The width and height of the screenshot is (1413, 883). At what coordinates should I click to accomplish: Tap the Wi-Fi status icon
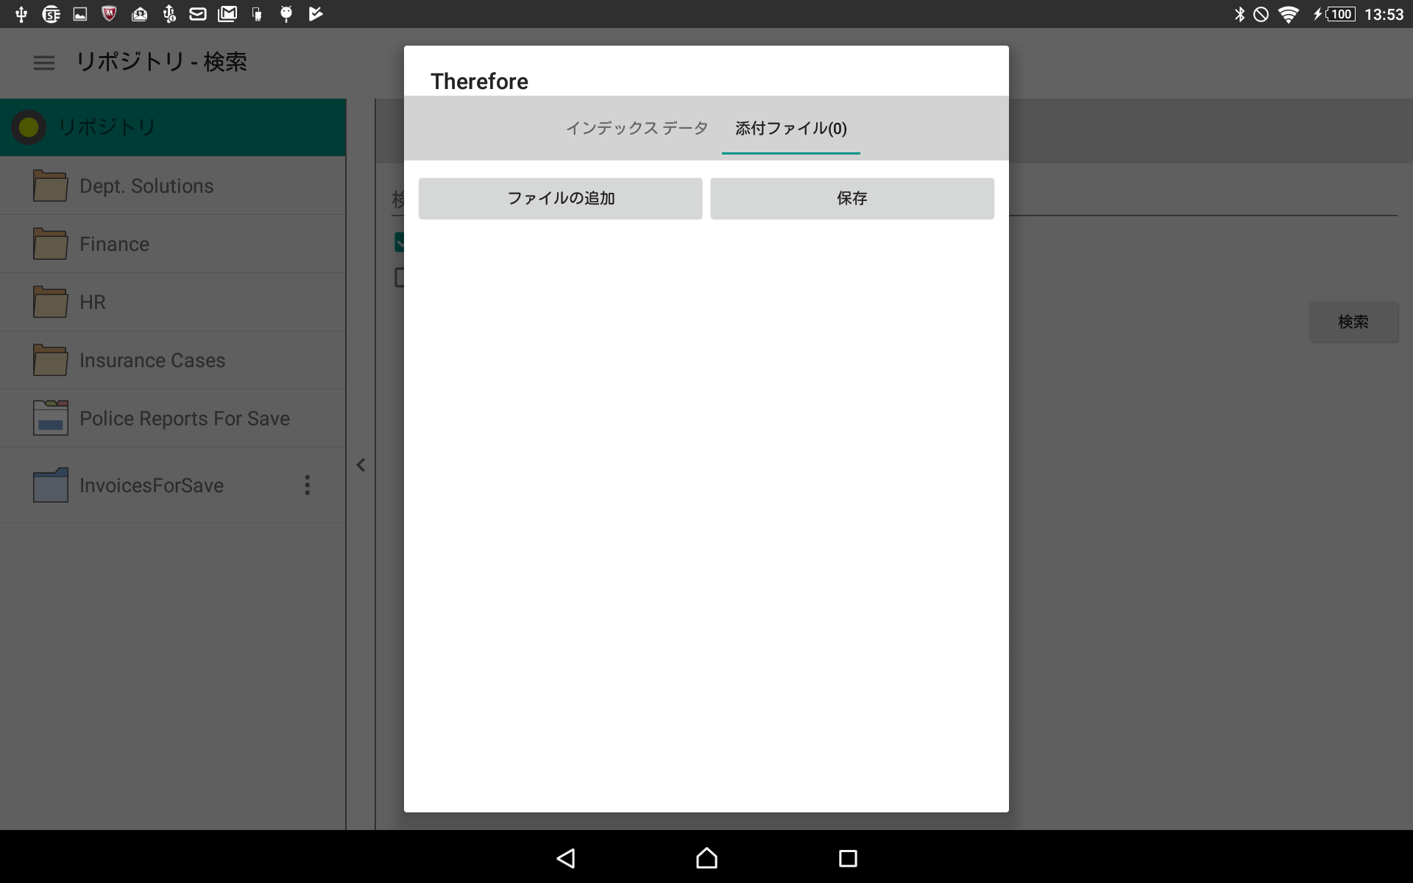point(1289,14)
